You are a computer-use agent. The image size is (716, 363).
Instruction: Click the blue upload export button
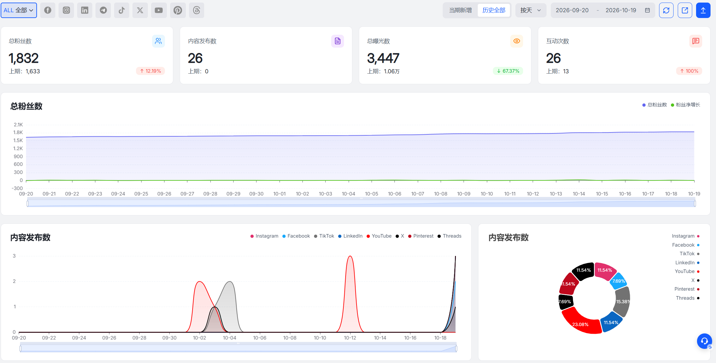click(x=703, y=10)
